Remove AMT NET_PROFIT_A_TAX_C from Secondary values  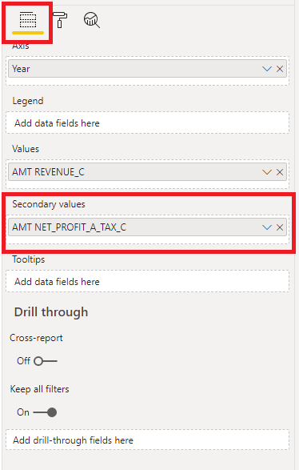(x=280, y=227)
